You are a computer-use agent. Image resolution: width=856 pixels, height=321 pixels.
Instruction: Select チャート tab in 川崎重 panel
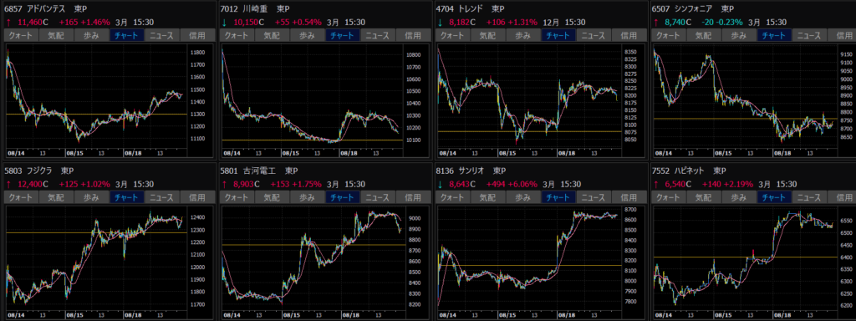pyautogui.click(x=342, y=35)
